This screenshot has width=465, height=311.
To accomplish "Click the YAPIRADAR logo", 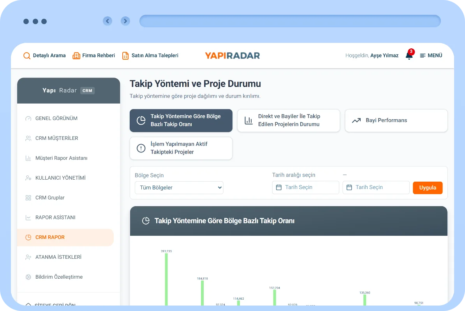I will [x=232, y=55].
